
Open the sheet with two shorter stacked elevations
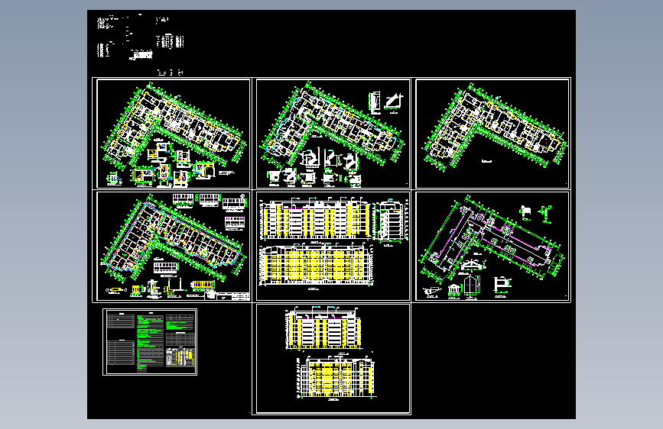pyautogui.click(x=333, y=359)
